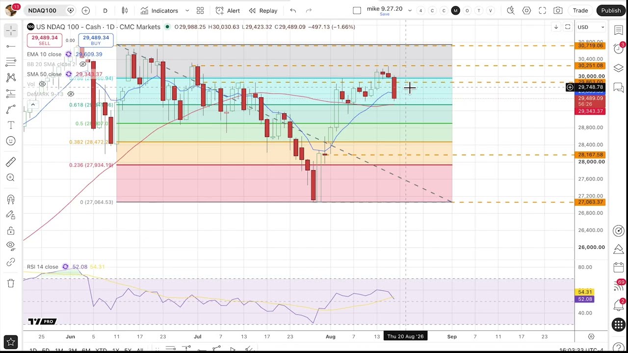Collapse the indicator legend arrow

pos(33,104)
